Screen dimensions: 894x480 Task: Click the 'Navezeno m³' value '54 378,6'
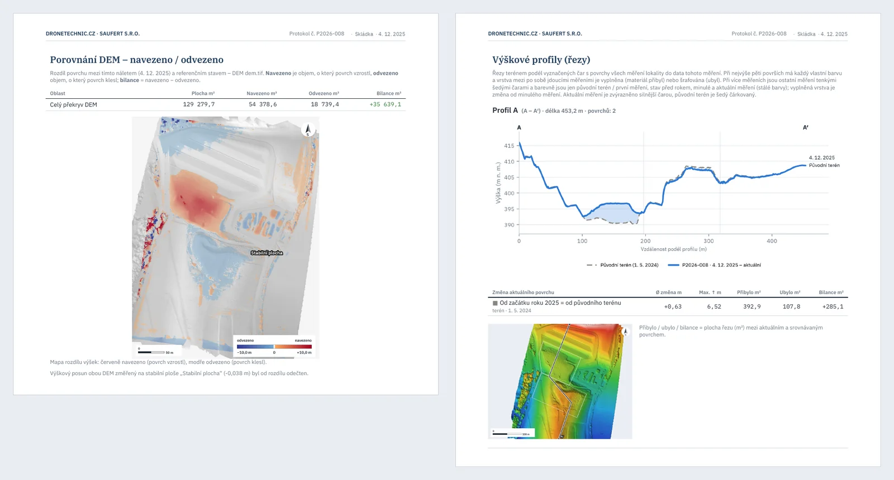tap(263, 104)
